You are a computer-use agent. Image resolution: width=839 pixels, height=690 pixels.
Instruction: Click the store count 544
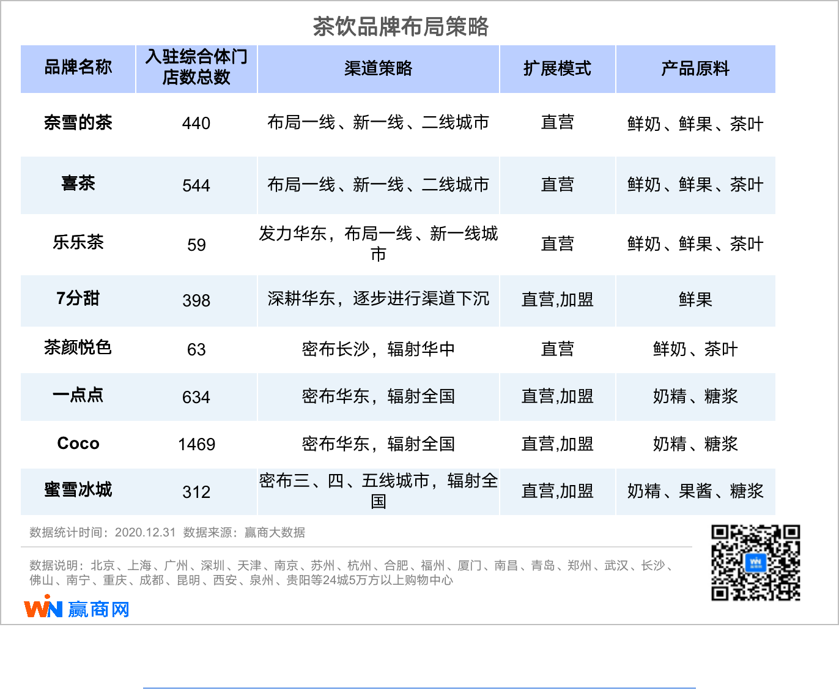[196, 186]
